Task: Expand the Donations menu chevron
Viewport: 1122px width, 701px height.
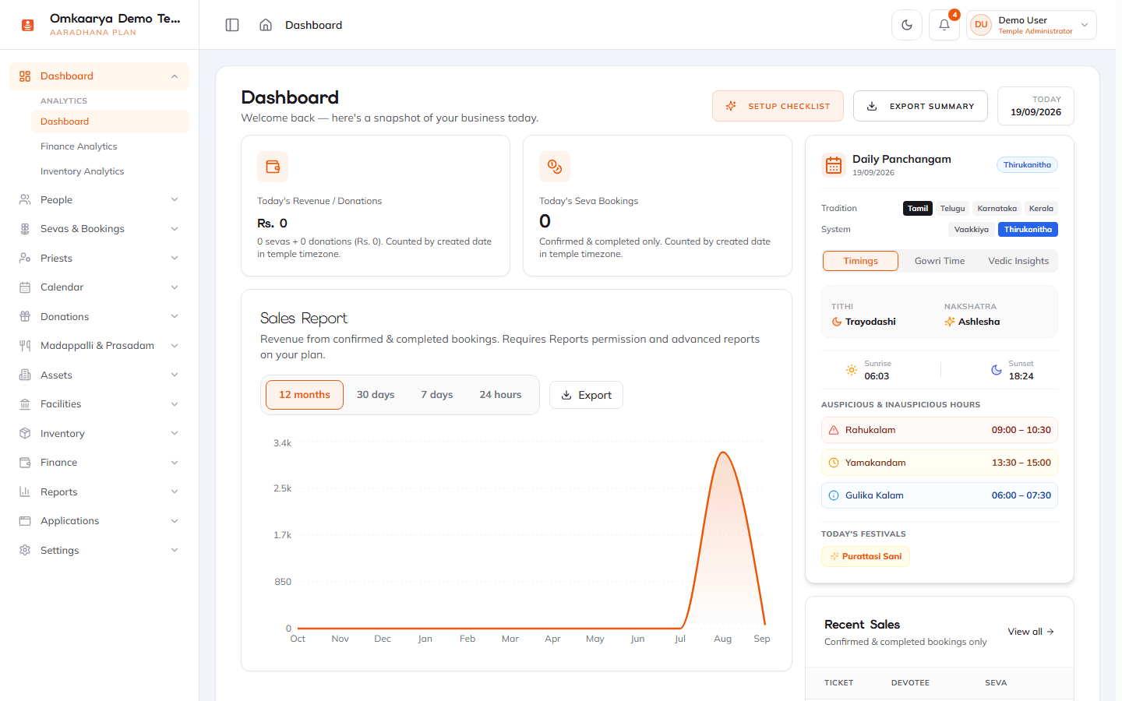Action: pyautogui.click(x=175, y=316)
